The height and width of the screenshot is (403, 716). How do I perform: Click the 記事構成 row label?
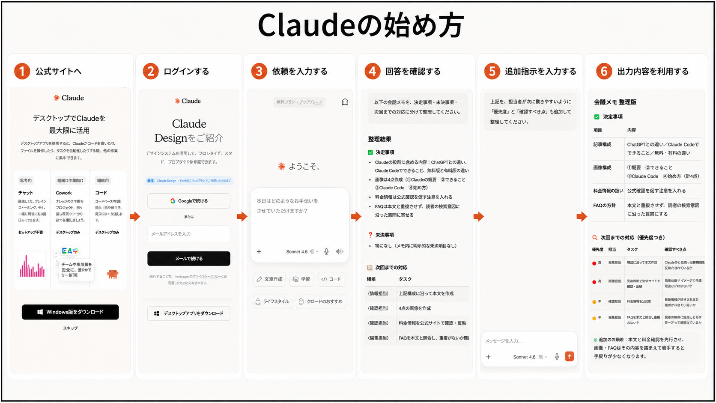coord(602,145)
